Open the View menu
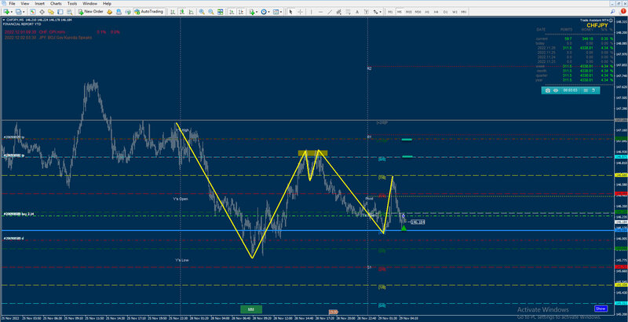 [x=24, y=3]
